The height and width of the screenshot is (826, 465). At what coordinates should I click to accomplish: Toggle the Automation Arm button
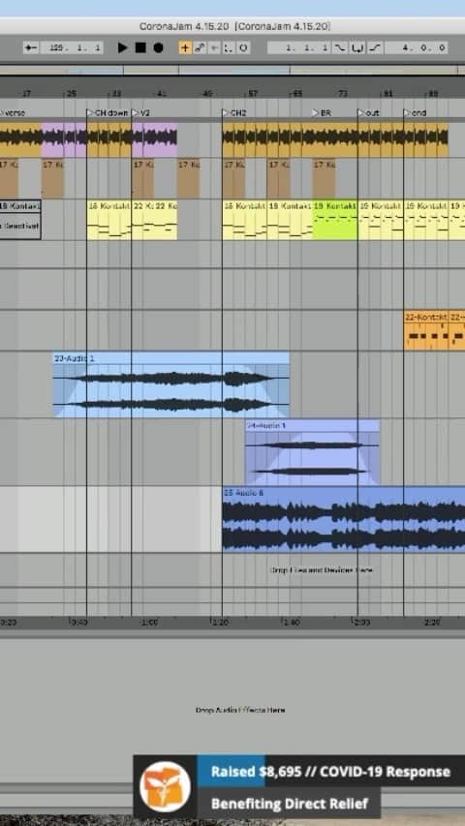(200, 48)
